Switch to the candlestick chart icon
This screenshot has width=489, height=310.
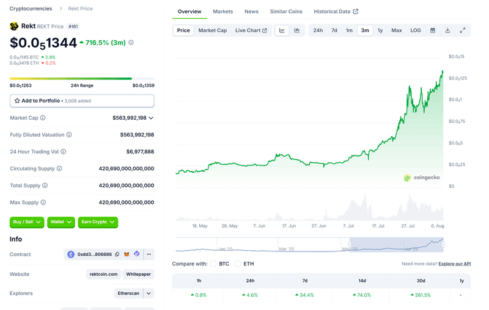click(x=297, y=31)
